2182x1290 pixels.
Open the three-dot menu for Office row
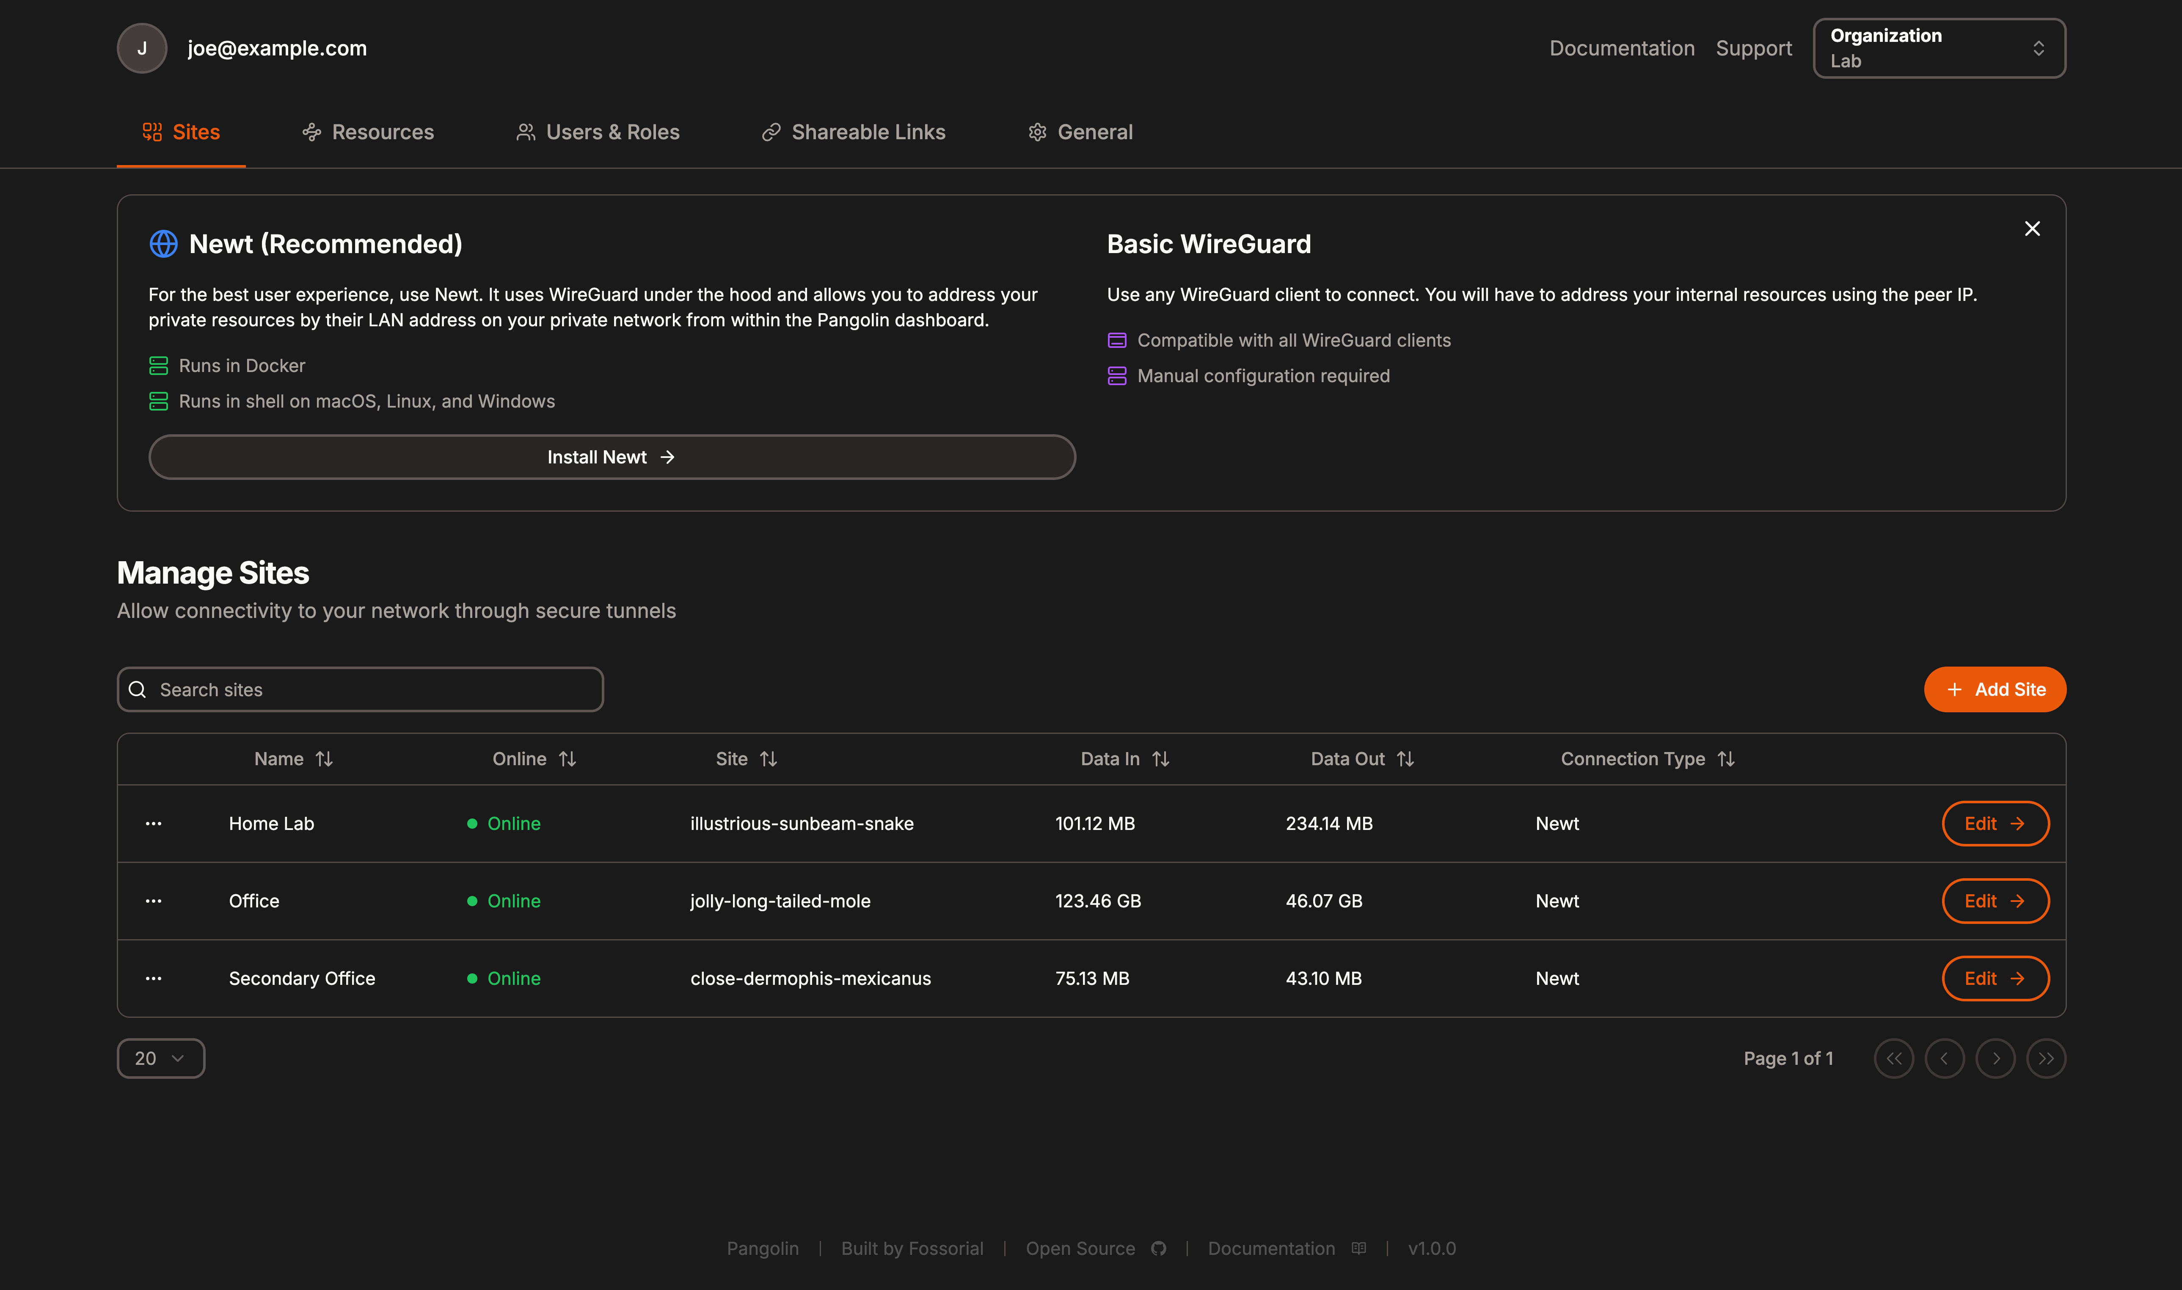[154, 901]
